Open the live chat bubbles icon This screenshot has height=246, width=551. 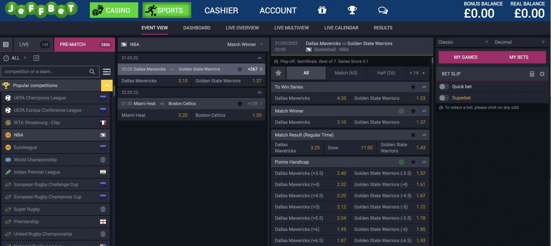pos(383,10)
